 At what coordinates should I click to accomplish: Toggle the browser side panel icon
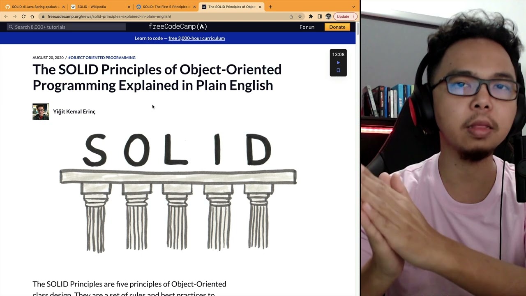pos(319,16)
